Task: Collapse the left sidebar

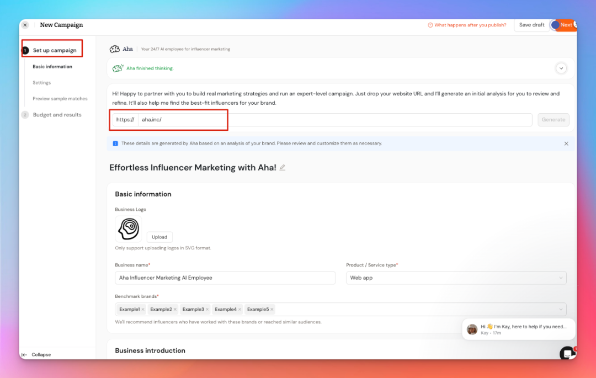Action: coord(36,354)
